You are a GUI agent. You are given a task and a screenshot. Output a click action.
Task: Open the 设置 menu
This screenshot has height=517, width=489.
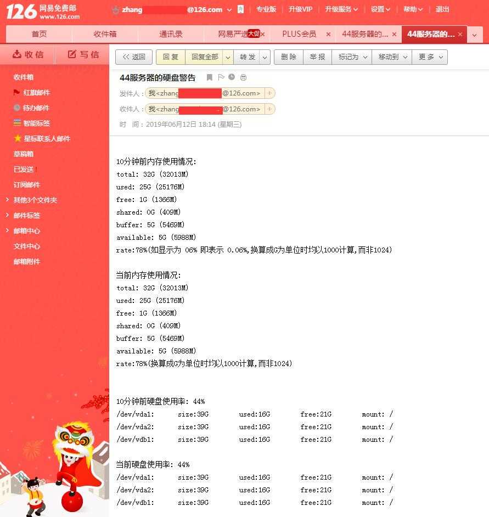point(380,9)
